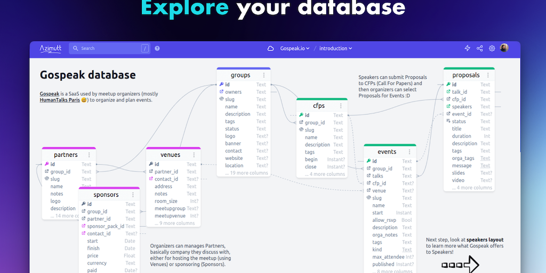Click fingerprint icon of events slug
The image size is (546, 273).
(368, 198)
